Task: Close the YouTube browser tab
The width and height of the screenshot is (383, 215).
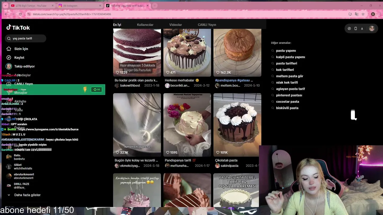Action: (53, 6)
